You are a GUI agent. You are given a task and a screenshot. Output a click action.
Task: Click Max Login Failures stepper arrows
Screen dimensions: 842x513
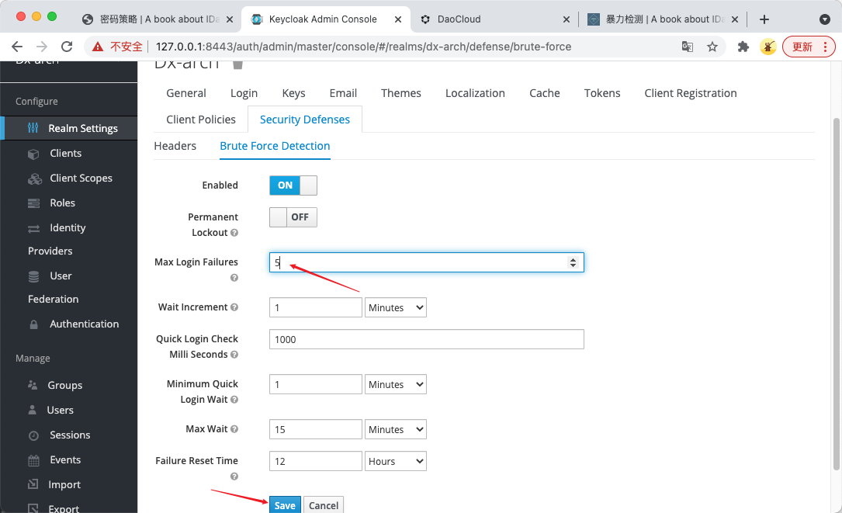coord(573,262)
